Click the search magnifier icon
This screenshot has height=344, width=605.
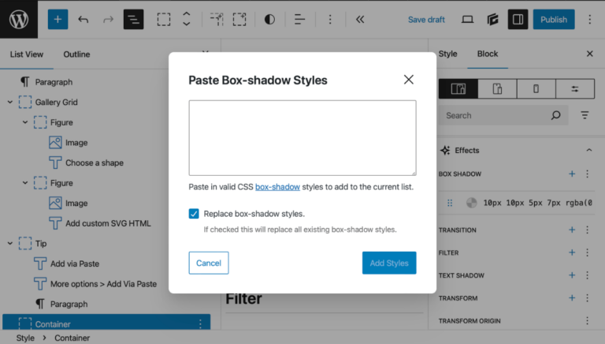pyautogui.click(x=555, y=115)
